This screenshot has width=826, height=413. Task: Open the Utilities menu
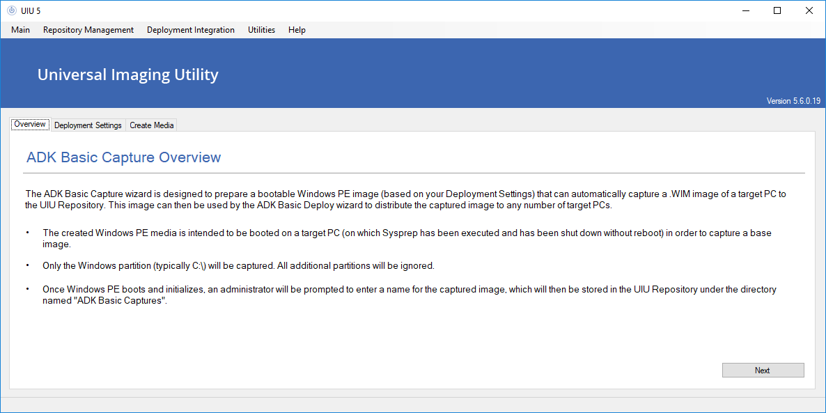click(261, 30)
